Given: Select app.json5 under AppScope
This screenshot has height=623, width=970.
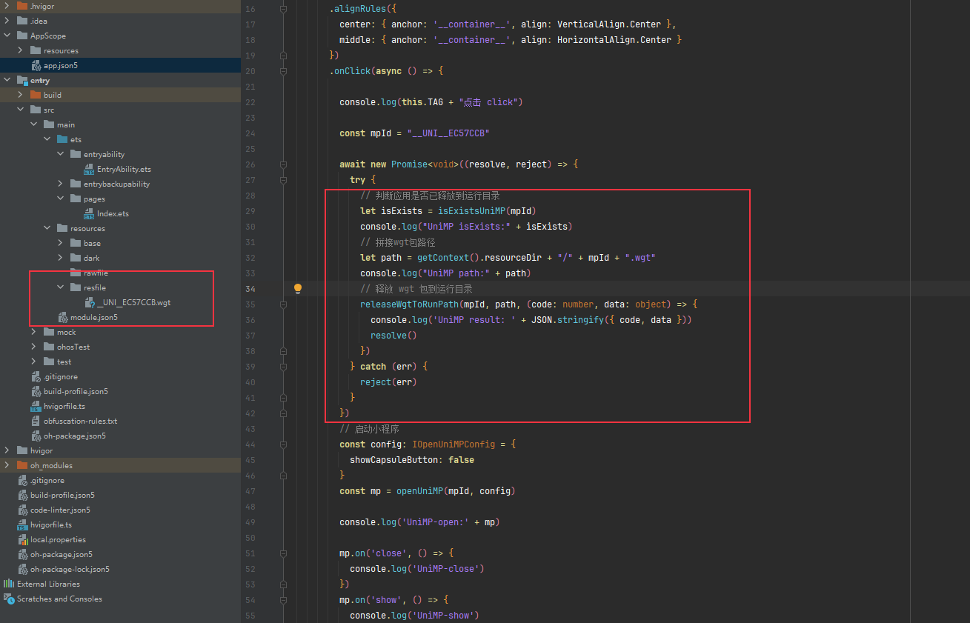Looking at the screenshot, I should point(60,65).
